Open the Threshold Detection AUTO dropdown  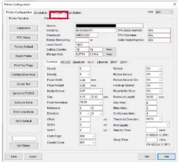(154, 119)
